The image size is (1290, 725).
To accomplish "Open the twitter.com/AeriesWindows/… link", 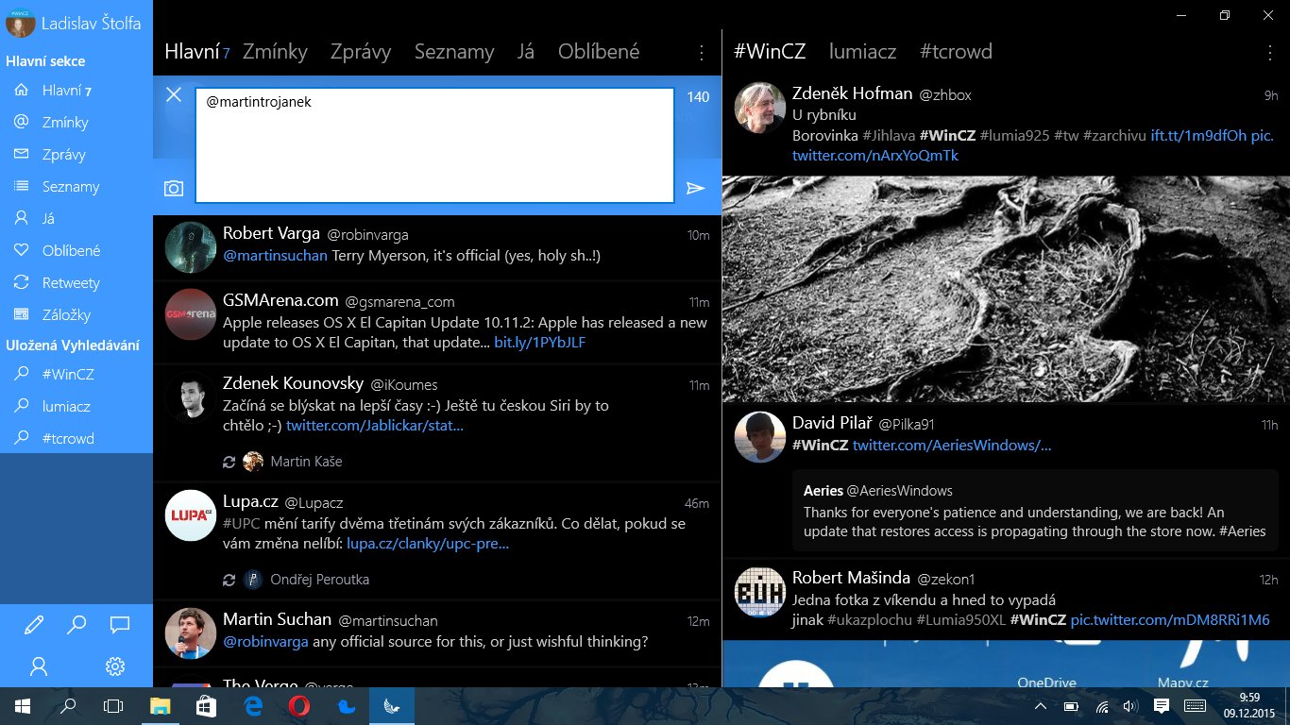I will pos(952,446).
